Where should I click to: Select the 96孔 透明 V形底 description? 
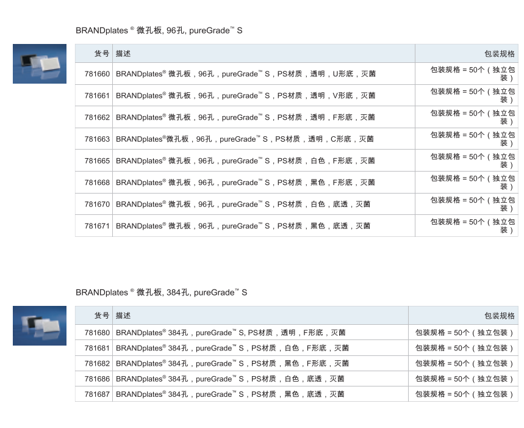pyautogui.click(x=246, y=96)
